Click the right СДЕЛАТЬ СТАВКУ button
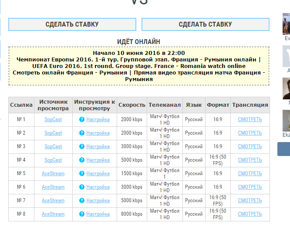This screenshot has height=251, width=290. [206, 24]
